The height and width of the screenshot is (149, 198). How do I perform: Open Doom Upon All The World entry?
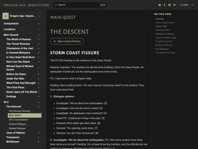22,92
